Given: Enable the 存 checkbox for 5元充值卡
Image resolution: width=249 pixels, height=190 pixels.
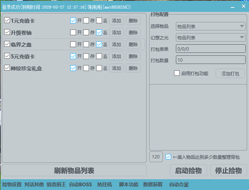Looking at the screenshot, I should click(x=86, y=56).
